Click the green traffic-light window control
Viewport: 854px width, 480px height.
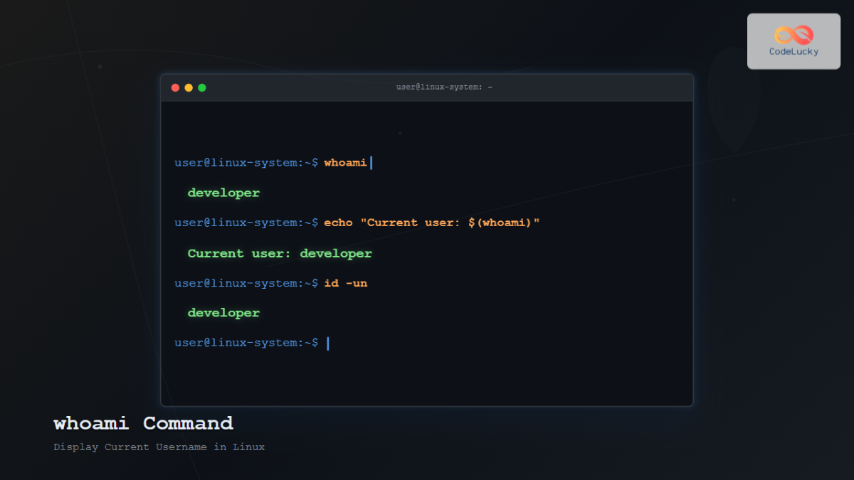202,87
